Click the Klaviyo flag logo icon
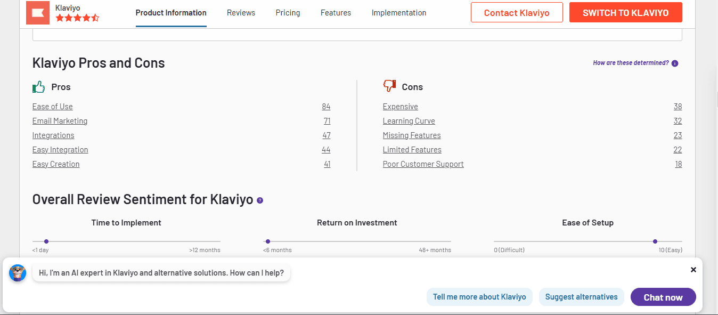718x315 pixels. 37,13
